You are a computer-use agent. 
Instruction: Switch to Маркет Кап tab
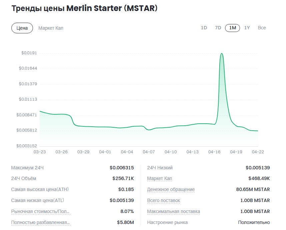click(x=51, y=28)
